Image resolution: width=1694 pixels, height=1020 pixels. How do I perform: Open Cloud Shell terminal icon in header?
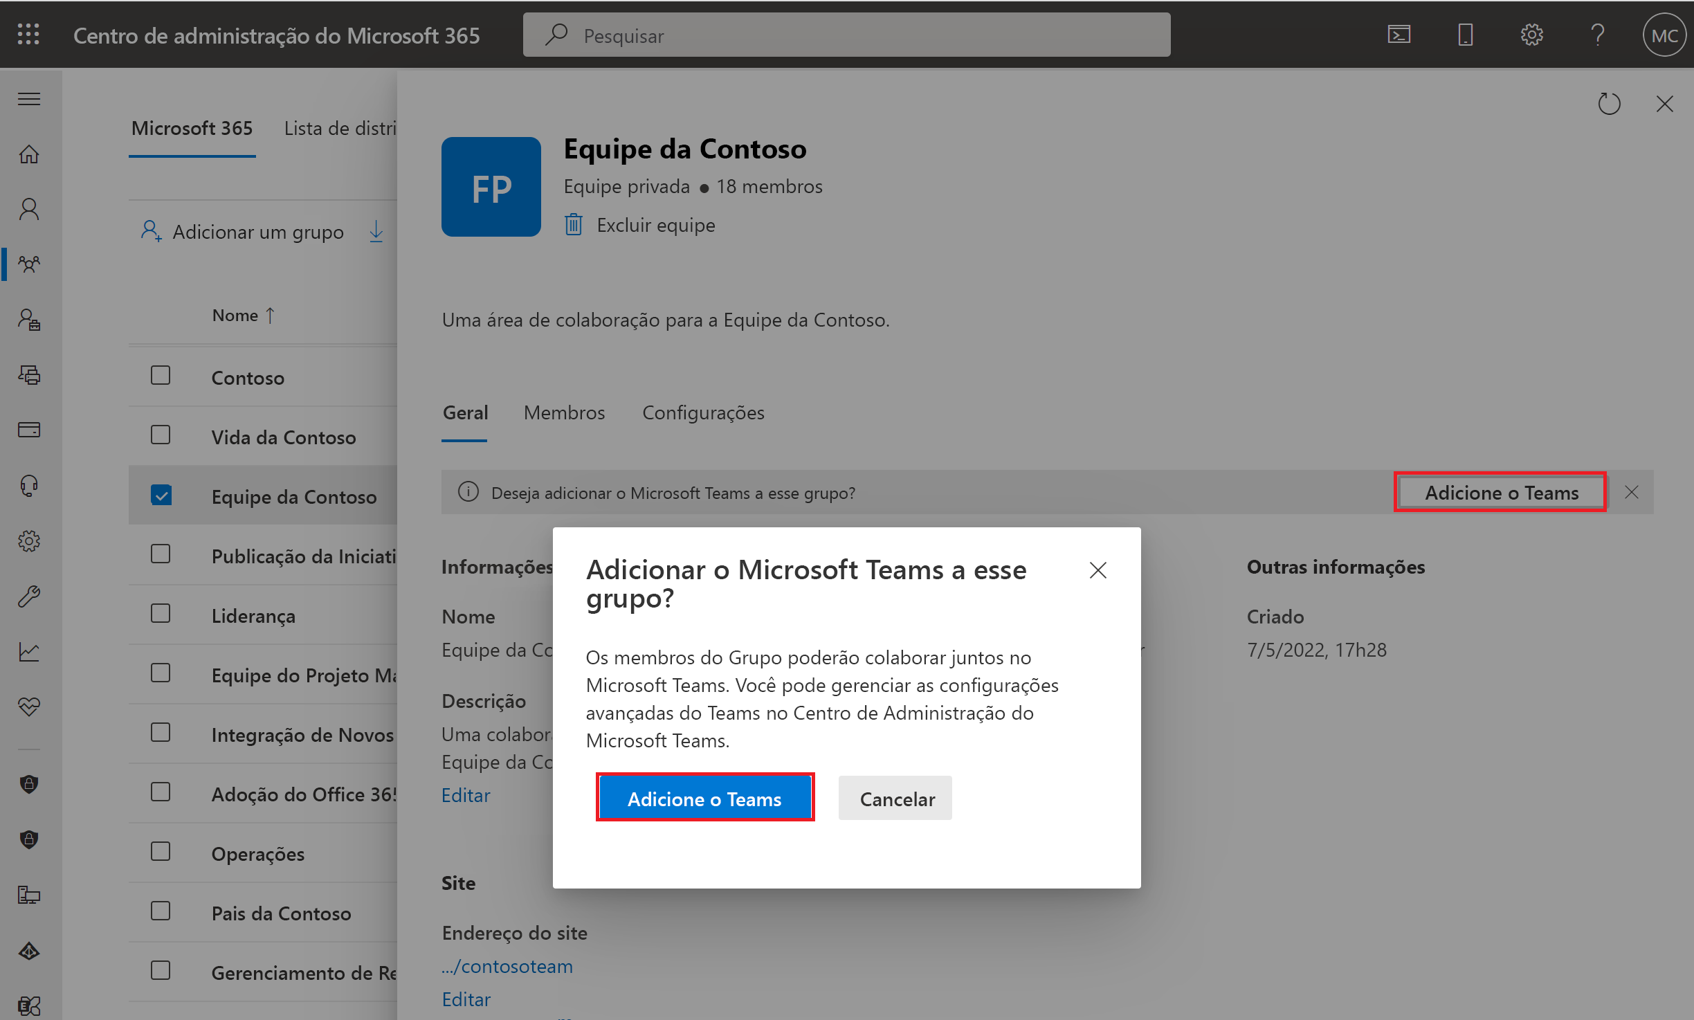click(1399, 34)
